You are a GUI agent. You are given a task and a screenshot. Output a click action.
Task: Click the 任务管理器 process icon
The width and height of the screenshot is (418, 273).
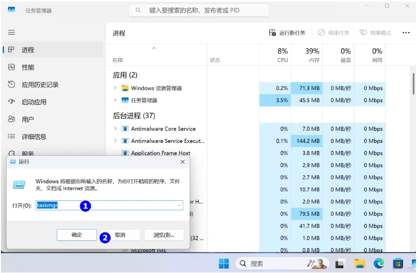click(x=125, y=100)
